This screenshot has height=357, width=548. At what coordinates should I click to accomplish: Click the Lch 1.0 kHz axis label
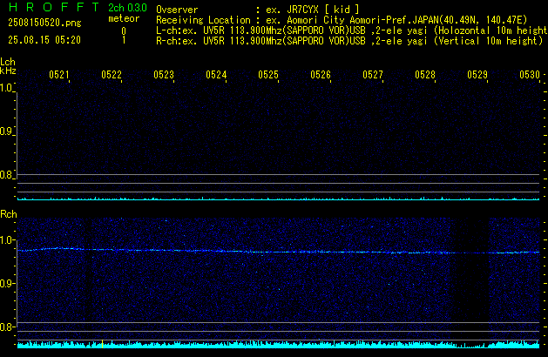pyautogui.click(x=6, y=88)
